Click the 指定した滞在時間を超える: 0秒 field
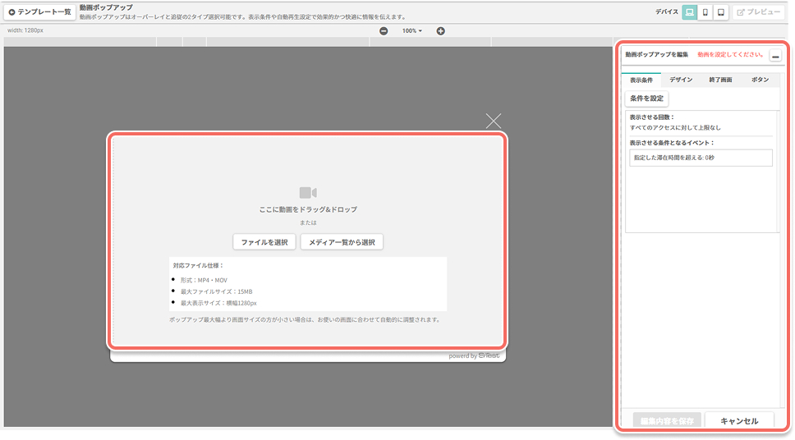 pos(701,158)
